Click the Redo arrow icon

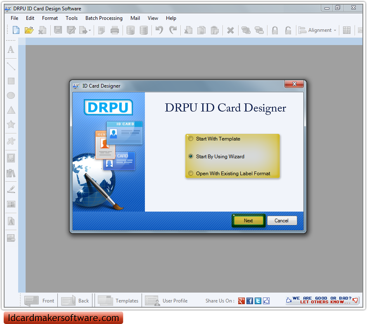[173, 30]
